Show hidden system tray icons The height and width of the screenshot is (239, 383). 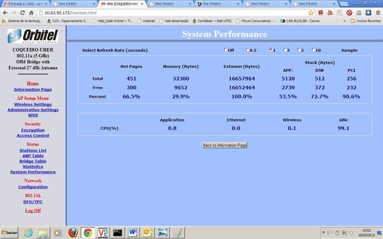coord(324,232)
